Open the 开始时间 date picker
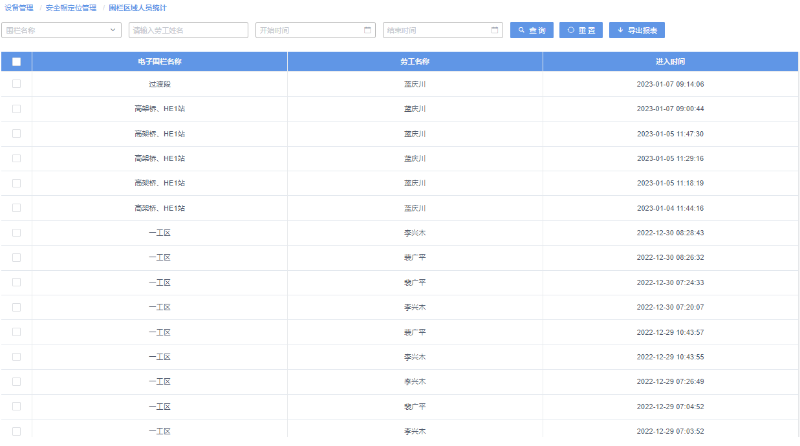The height and width of the screenshot is (446, 800). coord(310,30)
